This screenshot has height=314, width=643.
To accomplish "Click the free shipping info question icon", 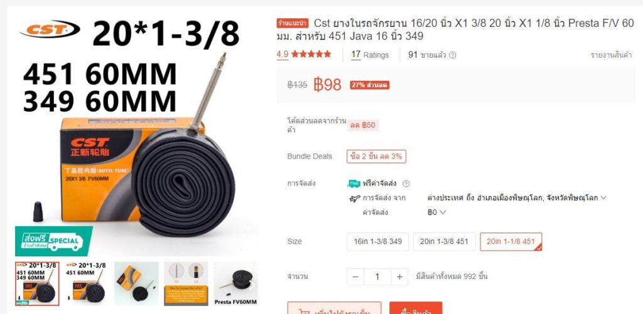I will point(406,184).
